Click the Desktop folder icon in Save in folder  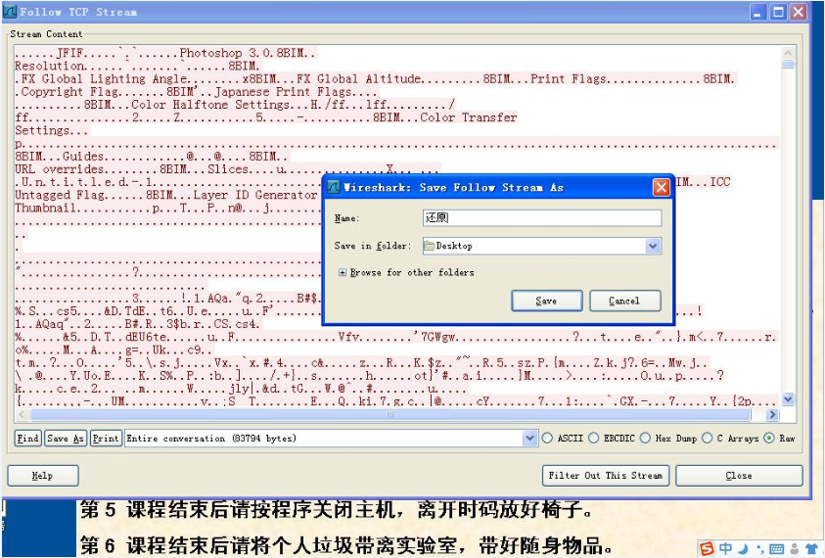click(430, 246)
